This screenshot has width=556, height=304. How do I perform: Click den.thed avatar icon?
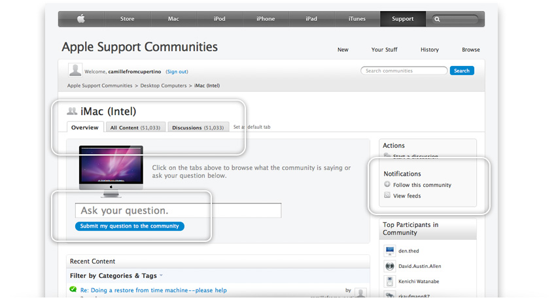[390, 251]
